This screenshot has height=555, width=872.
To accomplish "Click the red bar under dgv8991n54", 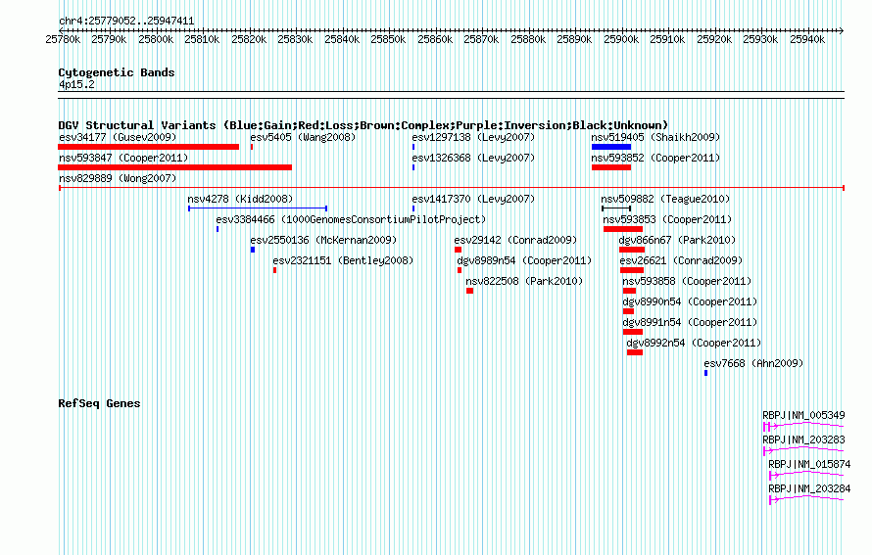I will [633, 332].
